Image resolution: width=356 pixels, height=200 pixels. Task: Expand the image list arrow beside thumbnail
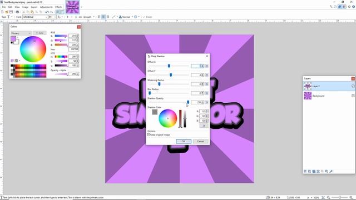[82, 7]
